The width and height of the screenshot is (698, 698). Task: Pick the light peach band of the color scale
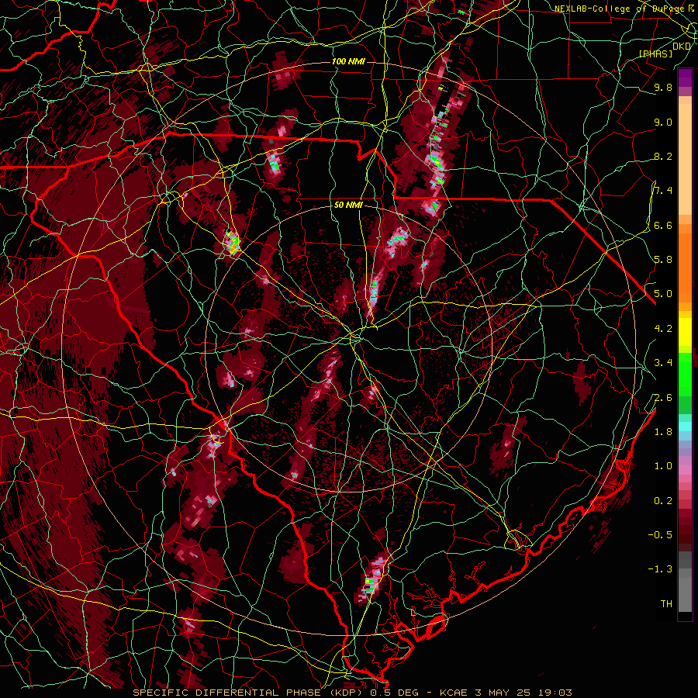[x=685, y=159]
